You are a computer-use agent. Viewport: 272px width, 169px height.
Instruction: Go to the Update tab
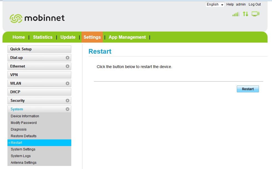click(68, 37)
